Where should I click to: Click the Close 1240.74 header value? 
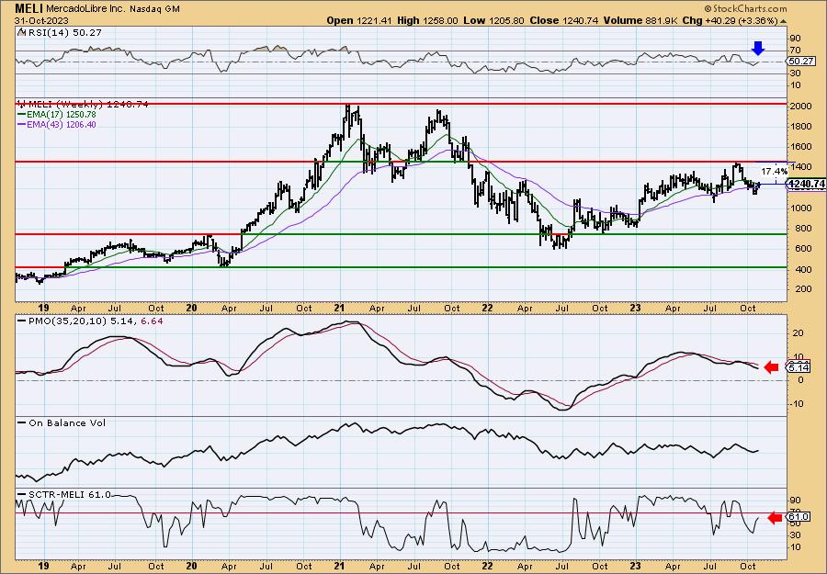563,20
